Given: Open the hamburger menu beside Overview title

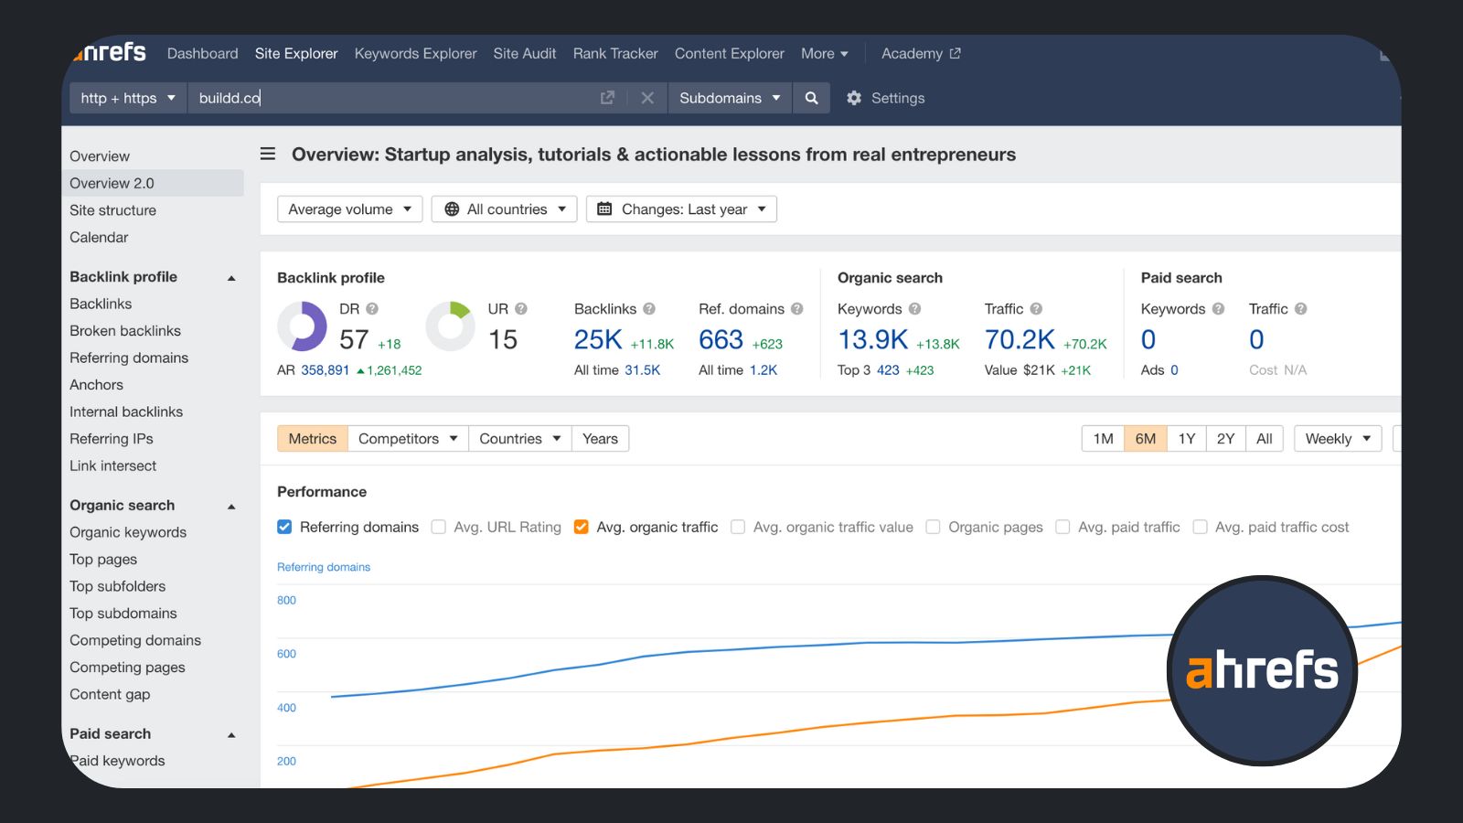Looking at the screenshot, I should tap(268, 154).
